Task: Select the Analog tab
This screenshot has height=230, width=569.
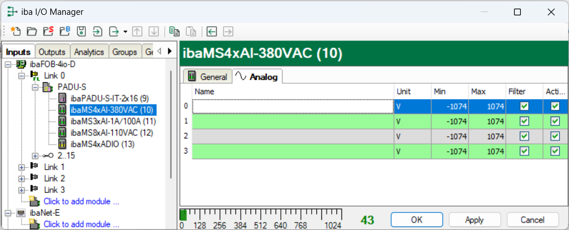Action: pyautogui.click(x=257, y=76)
